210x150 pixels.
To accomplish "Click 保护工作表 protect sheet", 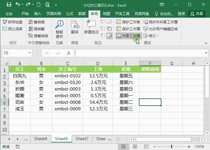I will (x=128, y=22).
